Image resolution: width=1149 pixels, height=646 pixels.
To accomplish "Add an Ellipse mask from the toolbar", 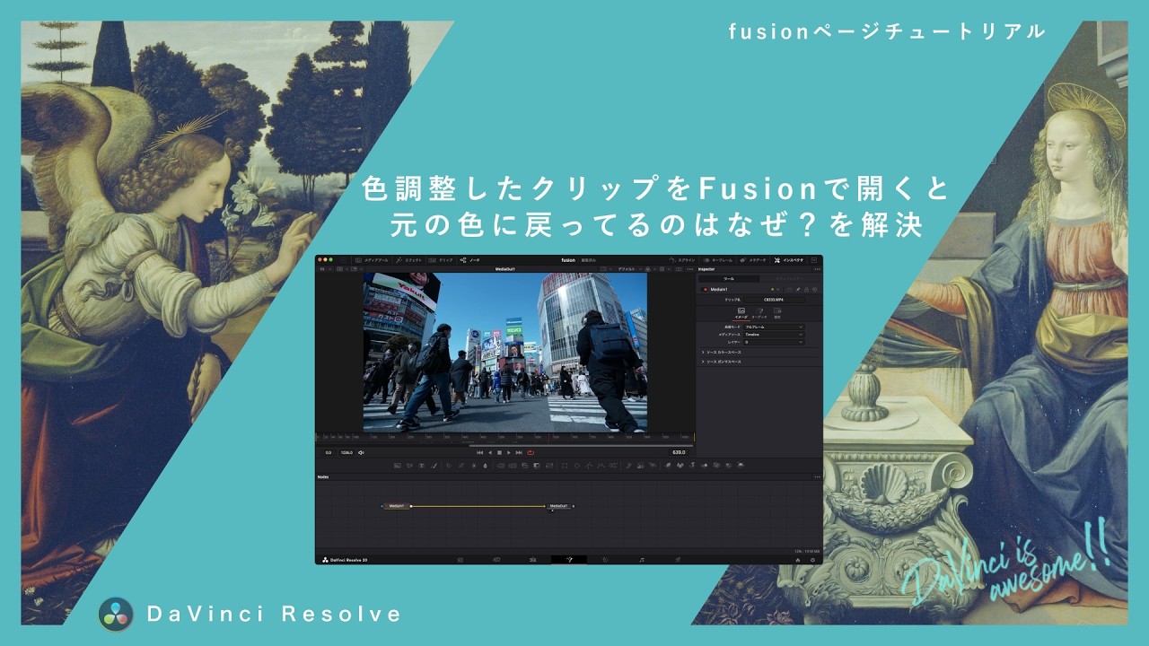I will pyautogui.click(x=577, y=465).
